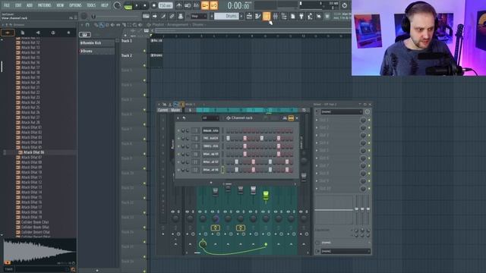
Task: Mute Track 1 via its green LED
Action: click(144, 51)
